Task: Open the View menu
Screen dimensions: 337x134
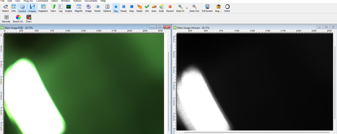Action: pos(17,1)
